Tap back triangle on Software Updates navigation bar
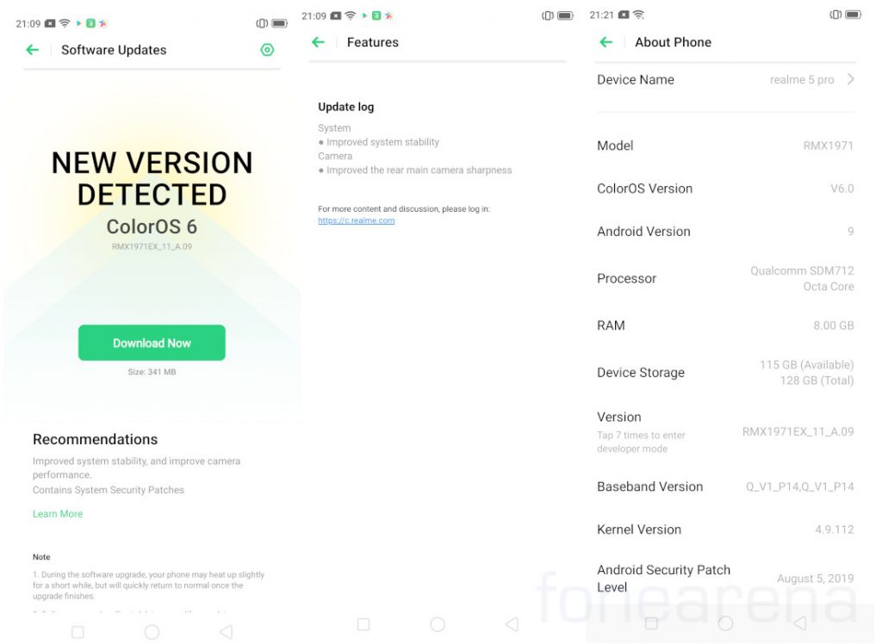Viewport: 882px width, 644px height. click(227, 632)
